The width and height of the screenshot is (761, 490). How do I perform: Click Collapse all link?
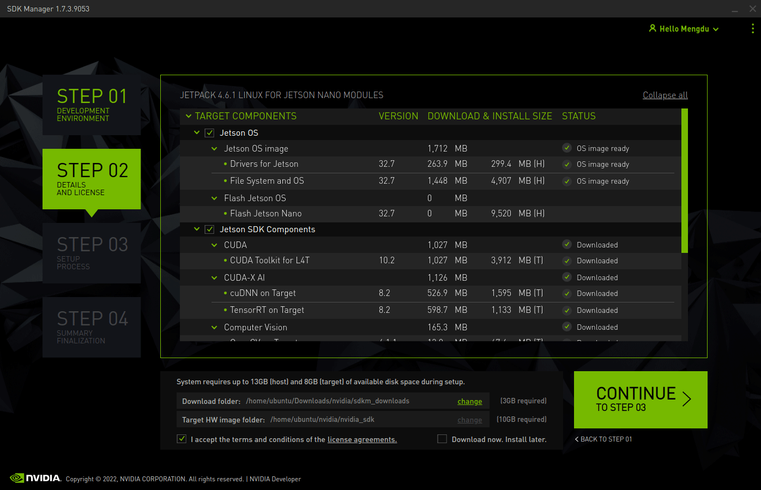click(665, 95)
